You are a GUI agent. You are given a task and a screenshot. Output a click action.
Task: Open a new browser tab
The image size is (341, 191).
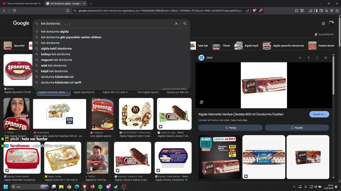(91, 3)
